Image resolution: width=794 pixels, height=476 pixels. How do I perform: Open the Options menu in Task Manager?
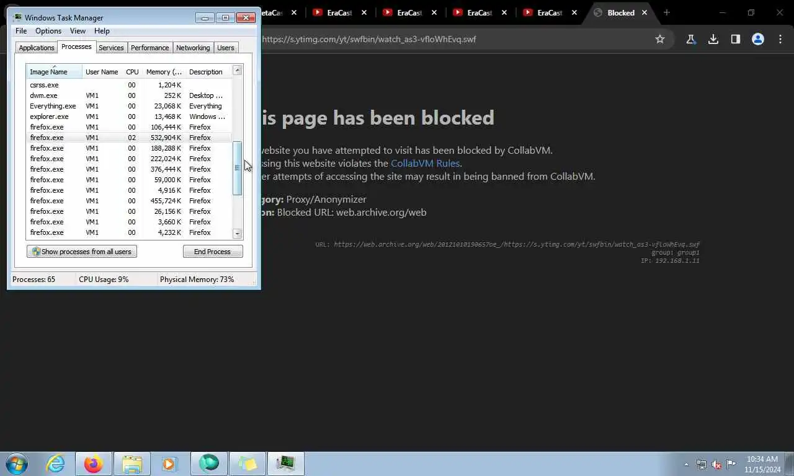coord(48,31)
